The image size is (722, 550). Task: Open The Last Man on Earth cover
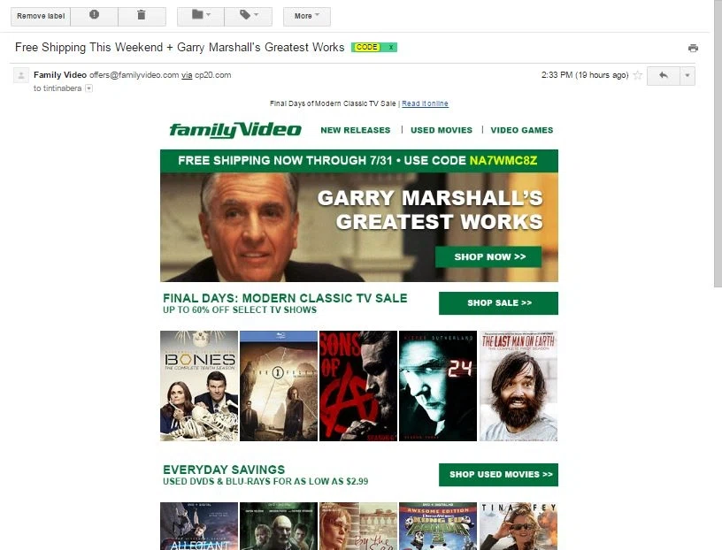click(518, 386)
